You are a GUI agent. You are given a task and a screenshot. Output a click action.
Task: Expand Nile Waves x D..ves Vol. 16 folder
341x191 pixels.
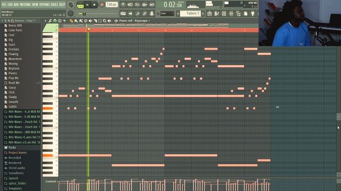pyautogui.click(x=22, y=142)
